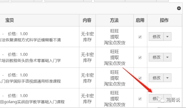Click the 方法 column header
Image resolution: width=186 pixels, height=108 pixels.
[115, 20]
